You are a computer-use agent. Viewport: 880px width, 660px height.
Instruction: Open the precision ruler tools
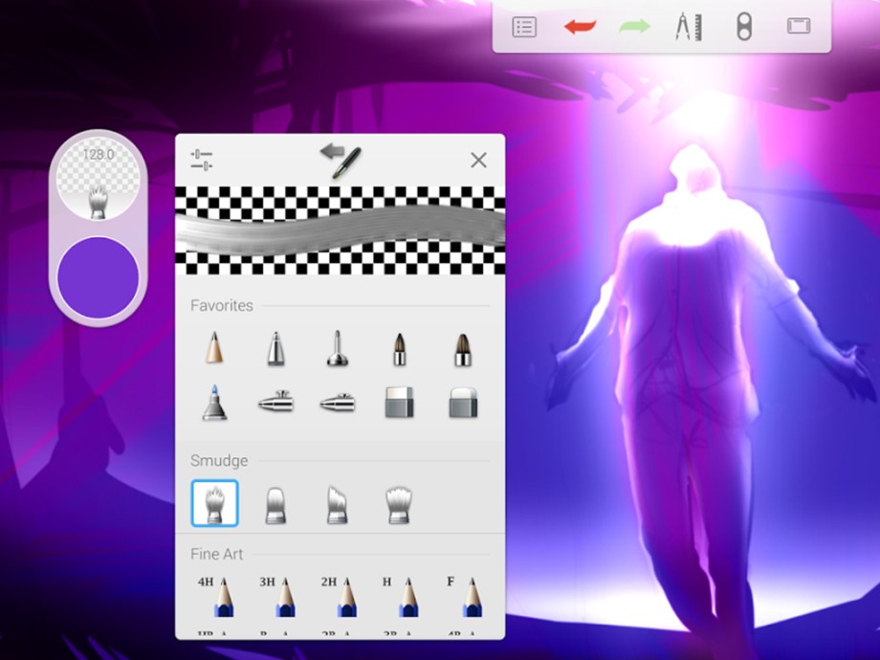click(x=687, y=26)
